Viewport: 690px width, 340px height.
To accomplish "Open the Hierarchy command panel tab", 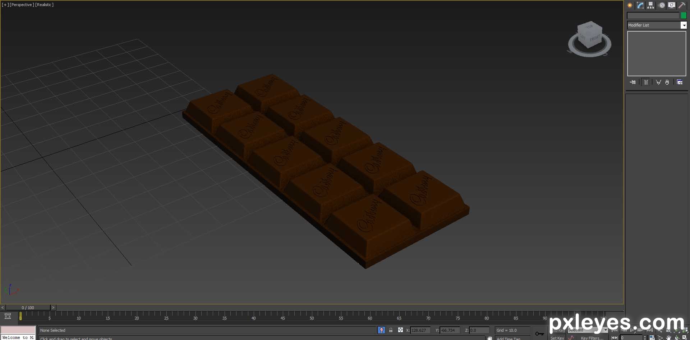I will (x=650, y=5).
